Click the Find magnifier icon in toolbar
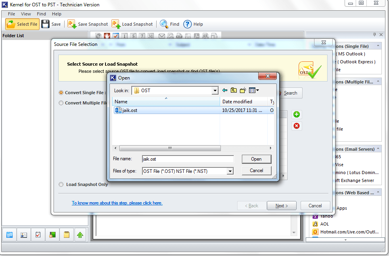This screenshot has width=389, height=256. pyautogui.click(x=164, y=24)
